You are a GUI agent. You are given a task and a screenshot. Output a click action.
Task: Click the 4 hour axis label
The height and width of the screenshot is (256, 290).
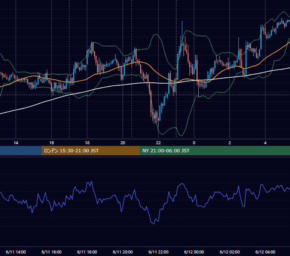coord(265,143)
